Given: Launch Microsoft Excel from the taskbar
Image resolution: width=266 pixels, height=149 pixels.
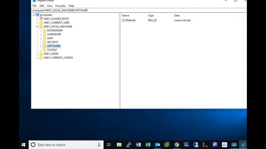Looking at the screenshot, I should tap(148, 145).
